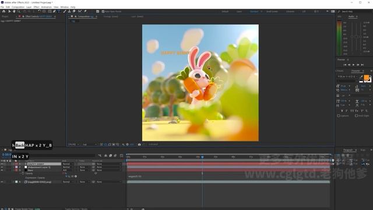Image resolution: width=373 pixels, height=210 pixels.
Task: Select the Horizontal Type tool
Action: coord(59,11)
